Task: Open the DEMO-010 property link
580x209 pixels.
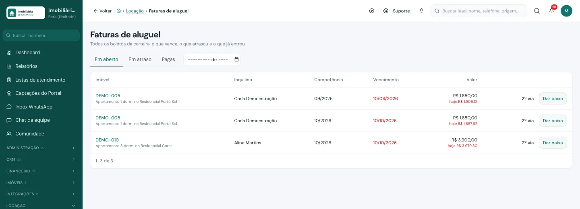Action: coord(107,140)
